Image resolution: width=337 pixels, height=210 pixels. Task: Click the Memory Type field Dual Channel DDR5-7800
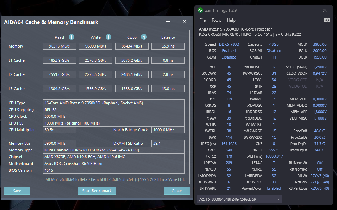114,150
